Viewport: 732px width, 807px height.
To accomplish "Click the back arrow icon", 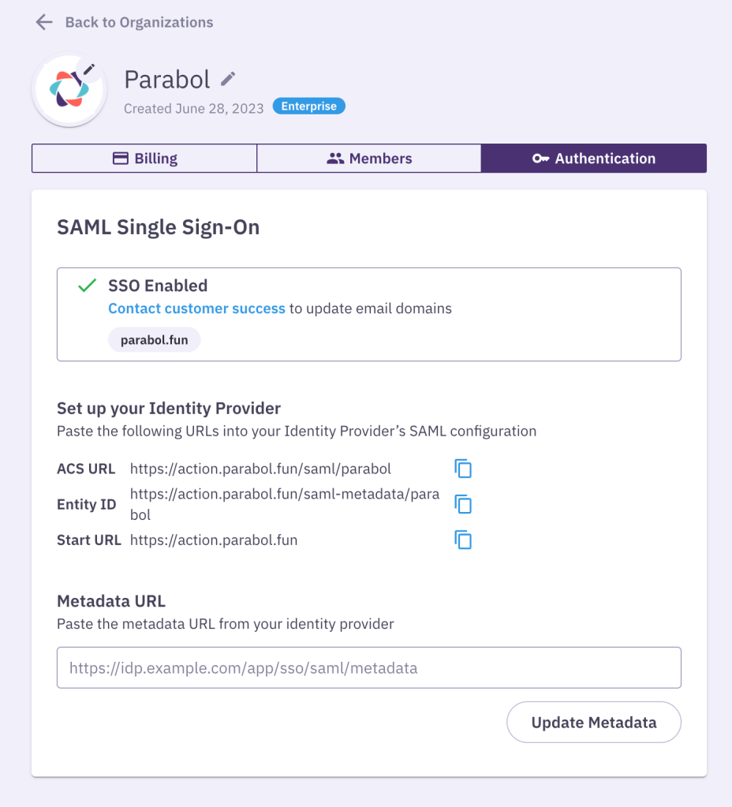I will point(44,22).
